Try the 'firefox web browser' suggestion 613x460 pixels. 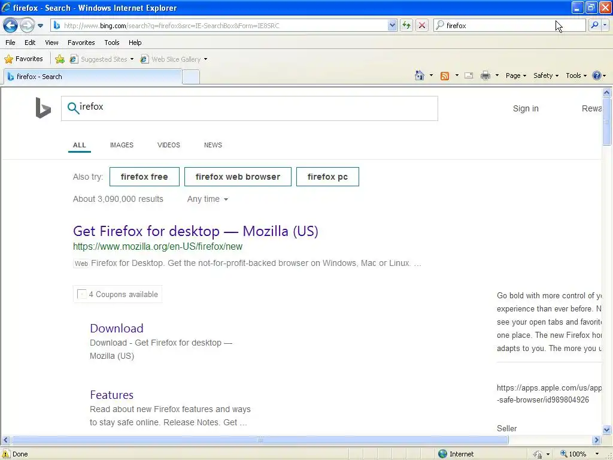pyautogui.click(x=238, y=177)
